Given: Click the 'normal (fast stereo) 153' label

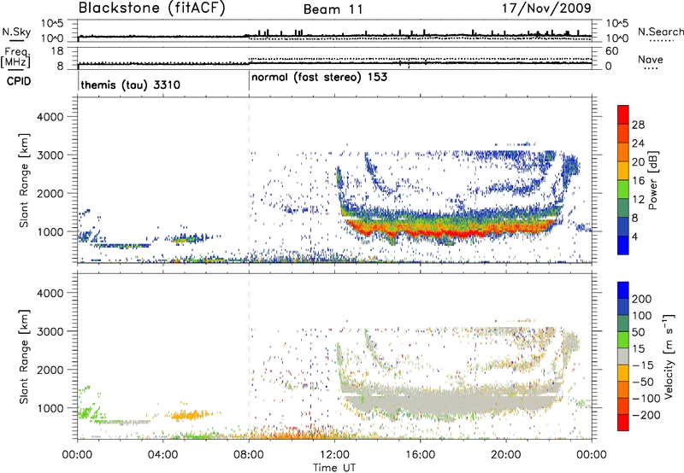Looking at the screenshot, I should (x=319, y=78).
